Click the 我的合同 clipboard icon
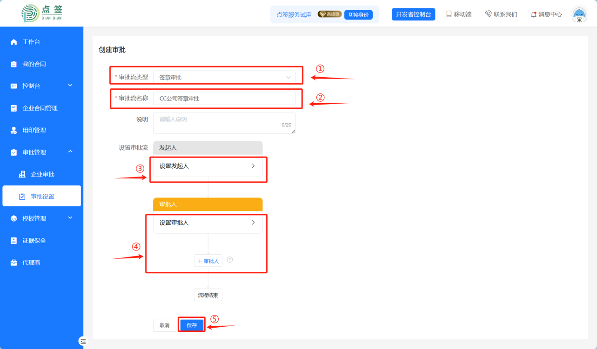The image size is (597, 349). pyautogui.click(x=13, y=64)
